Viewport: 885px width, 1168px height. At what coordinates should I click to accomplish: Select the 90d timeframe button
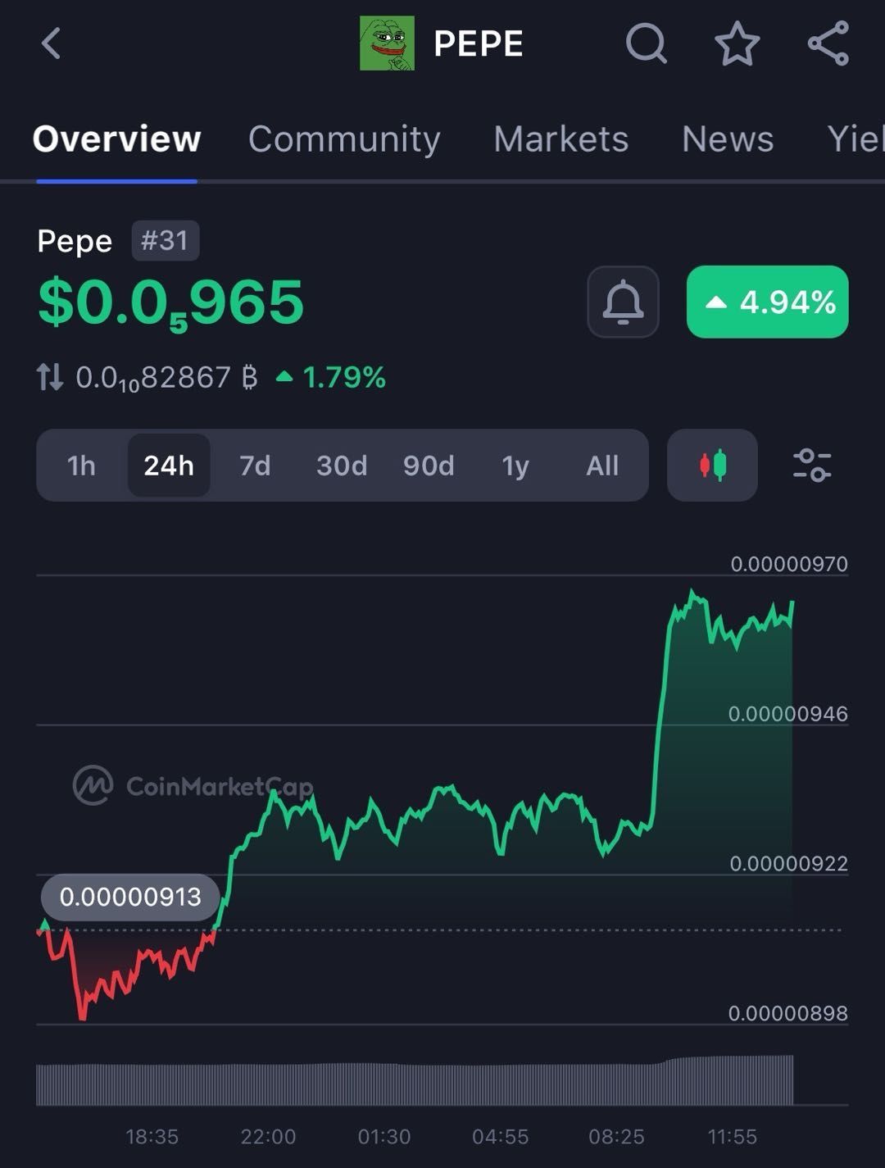[x=429, y=466]
